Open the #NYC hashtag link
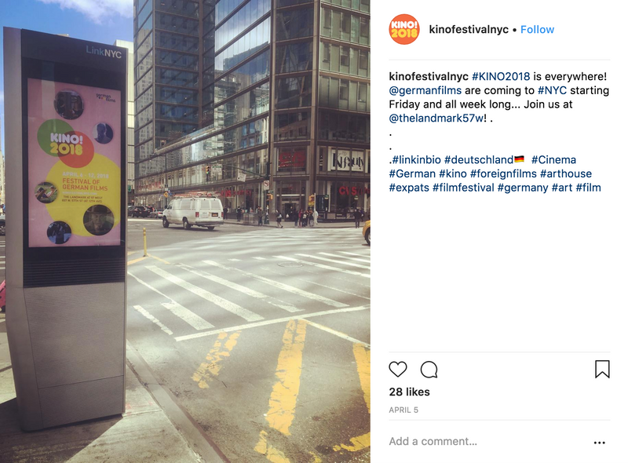This screenshot has width=628, height=463. point(552,90)
